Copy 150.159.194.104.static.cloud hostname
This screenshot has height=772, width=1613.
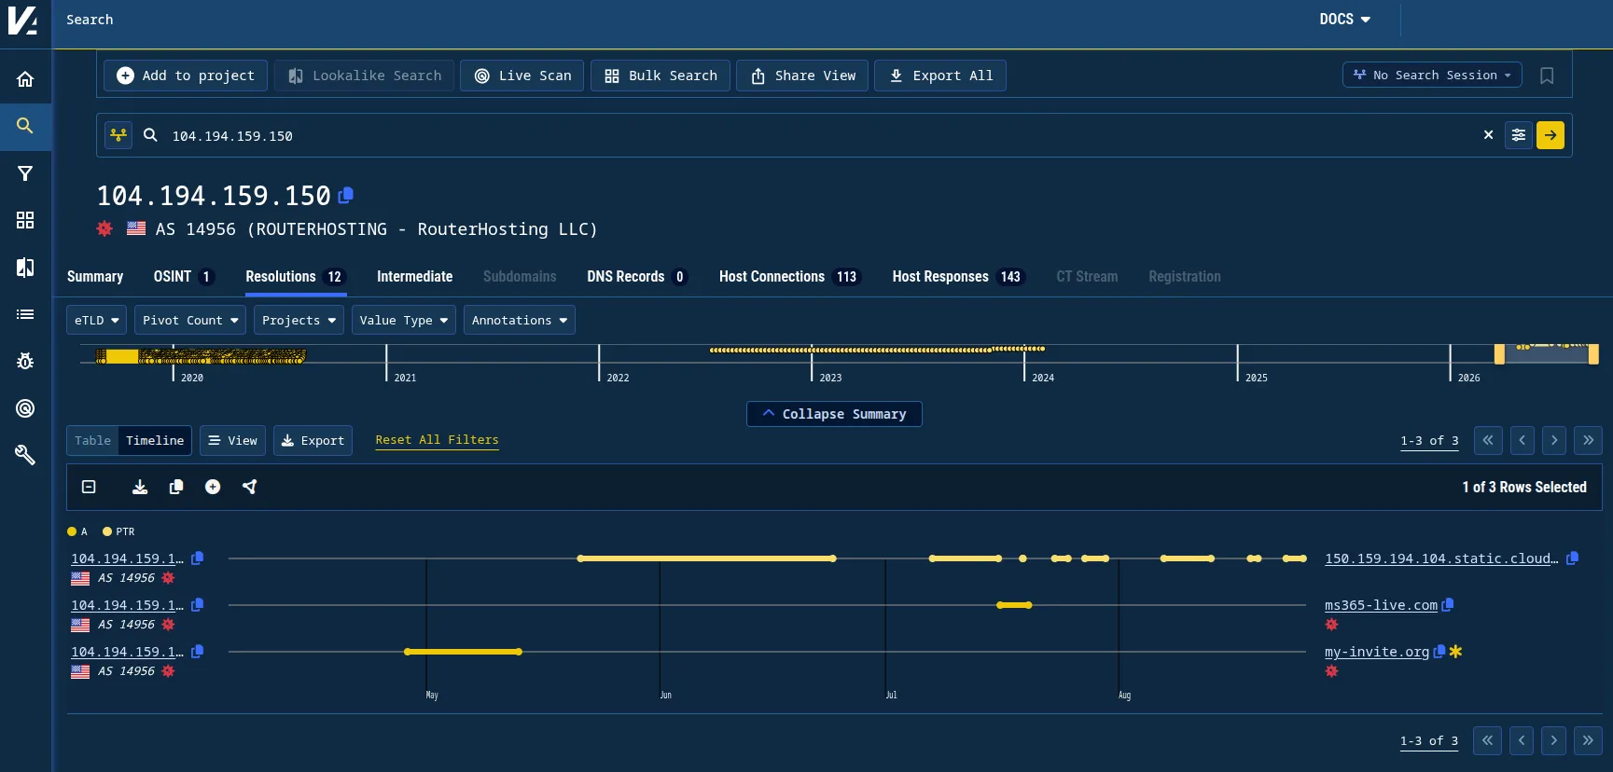1572,558
